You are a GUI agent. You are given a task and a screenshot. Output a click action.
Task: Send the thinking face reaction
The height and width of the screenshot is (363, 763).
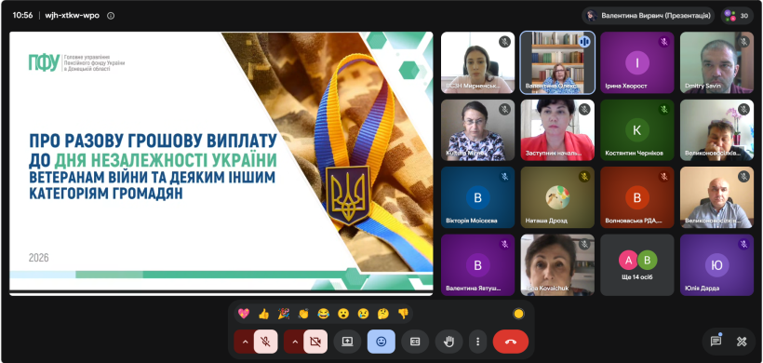(383, 314)
